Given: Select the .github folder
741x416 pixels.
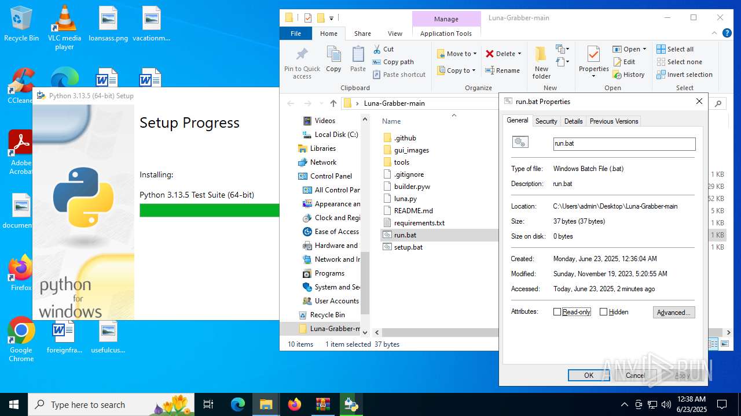Looking at the screenshot, I should [x=405, y=138].
